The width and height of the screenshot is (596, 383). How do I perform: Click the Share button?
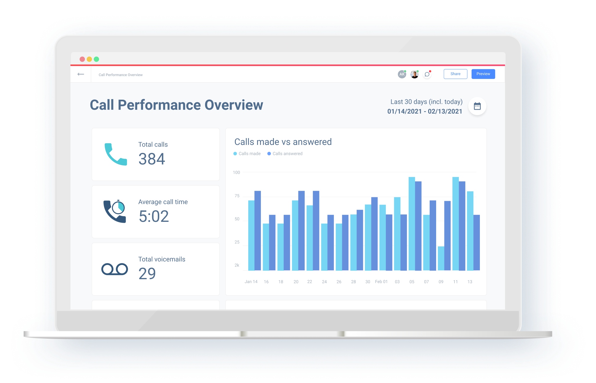point(454,73)
